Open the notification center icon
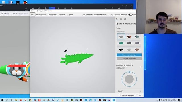This screenshot has height=102, width=182. tap(179, 100)
